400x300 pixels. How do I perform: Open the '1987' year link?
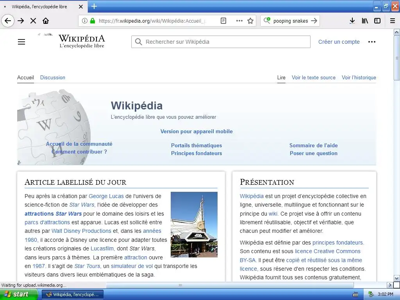coord(39,266)
